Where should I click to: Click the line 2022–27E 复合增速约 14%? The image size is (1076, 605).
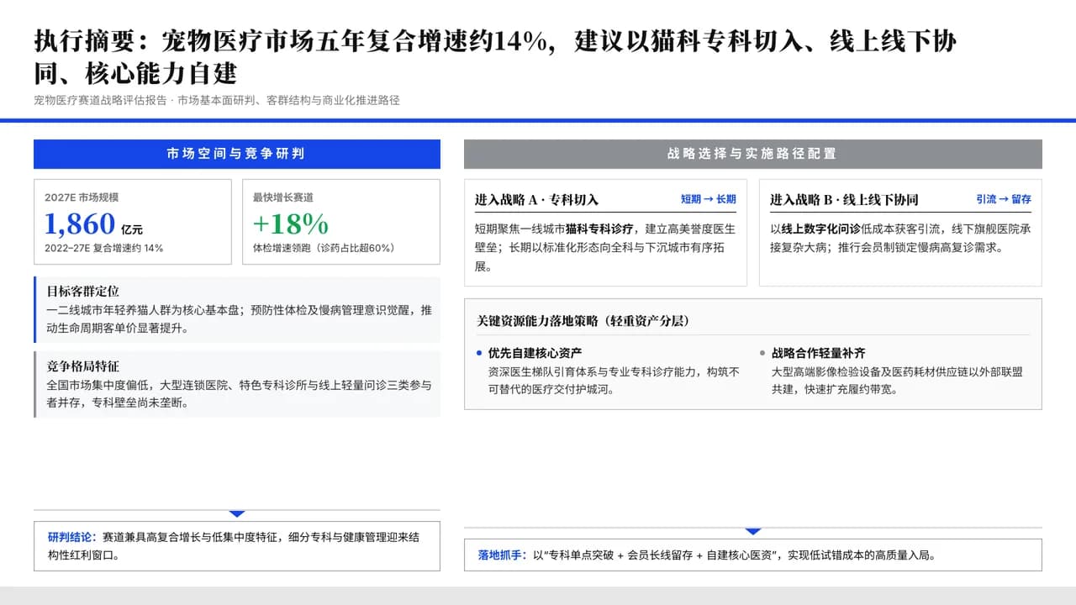tap(104, 248)
